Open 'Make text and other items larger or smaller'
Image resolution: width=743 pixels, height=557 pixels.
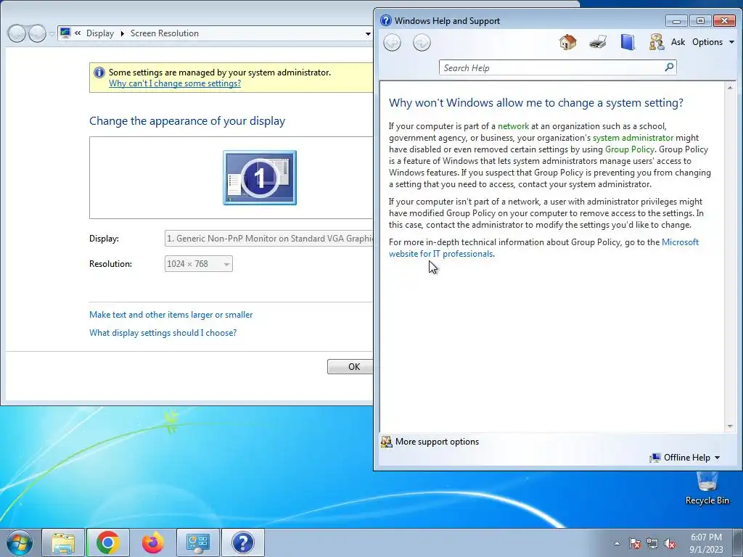pos(171,315)
